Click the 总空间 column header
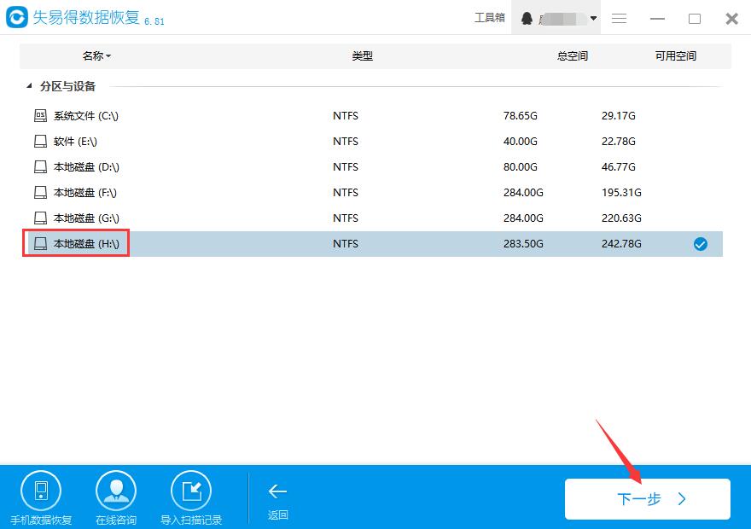This screenshot has width=751, height=529. [573, 56]
